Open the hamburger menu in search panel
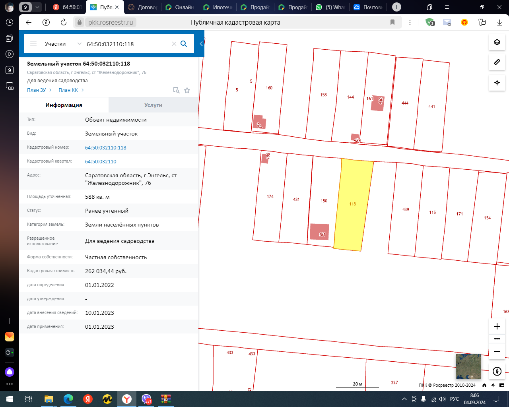 [x=33, y=44]
